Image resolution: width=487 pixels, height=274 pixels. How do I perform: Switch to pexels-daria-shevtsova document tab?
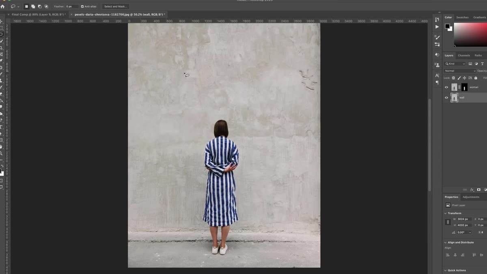click(x=119, y=14)
